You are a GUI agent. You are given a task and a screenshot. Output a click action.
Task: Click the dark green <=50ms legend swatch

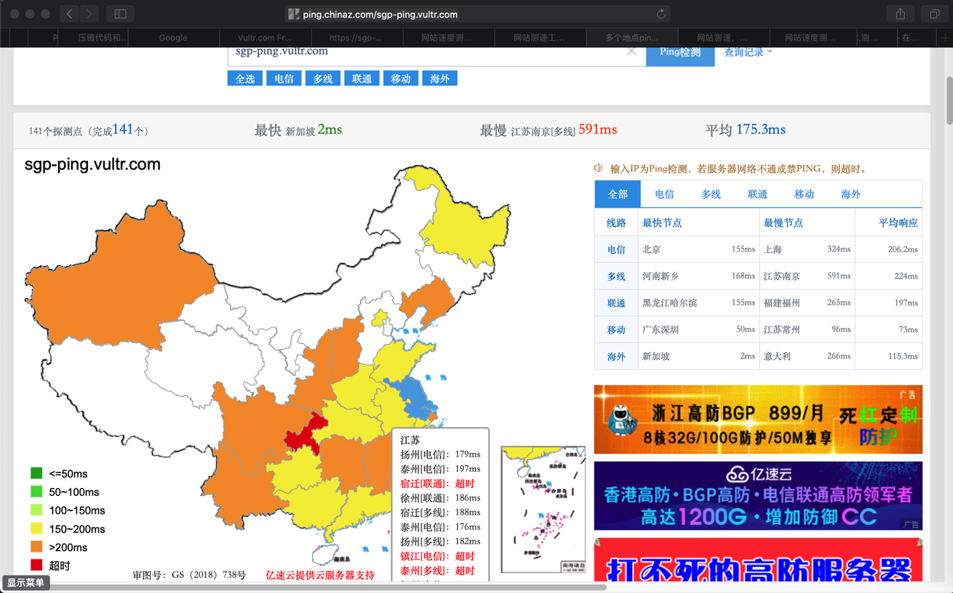click(36, 474)
